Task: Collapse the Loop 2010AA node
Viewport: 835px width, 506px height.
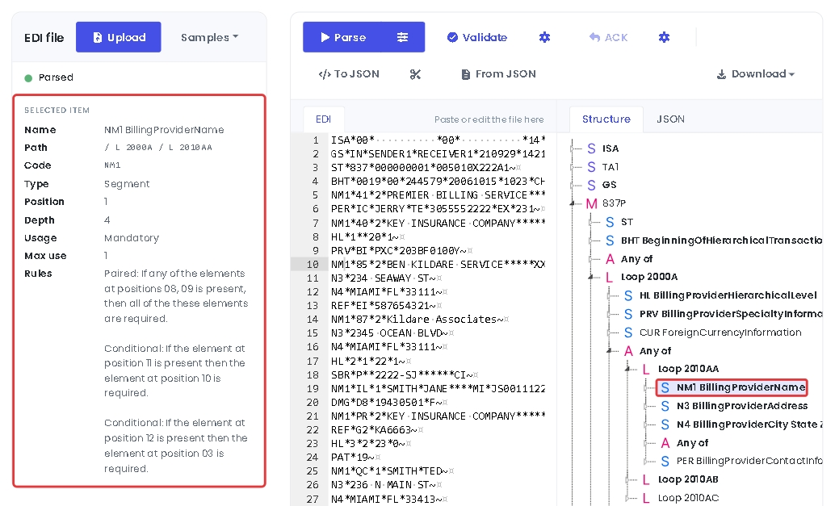Action: click(x=629, y=370)
